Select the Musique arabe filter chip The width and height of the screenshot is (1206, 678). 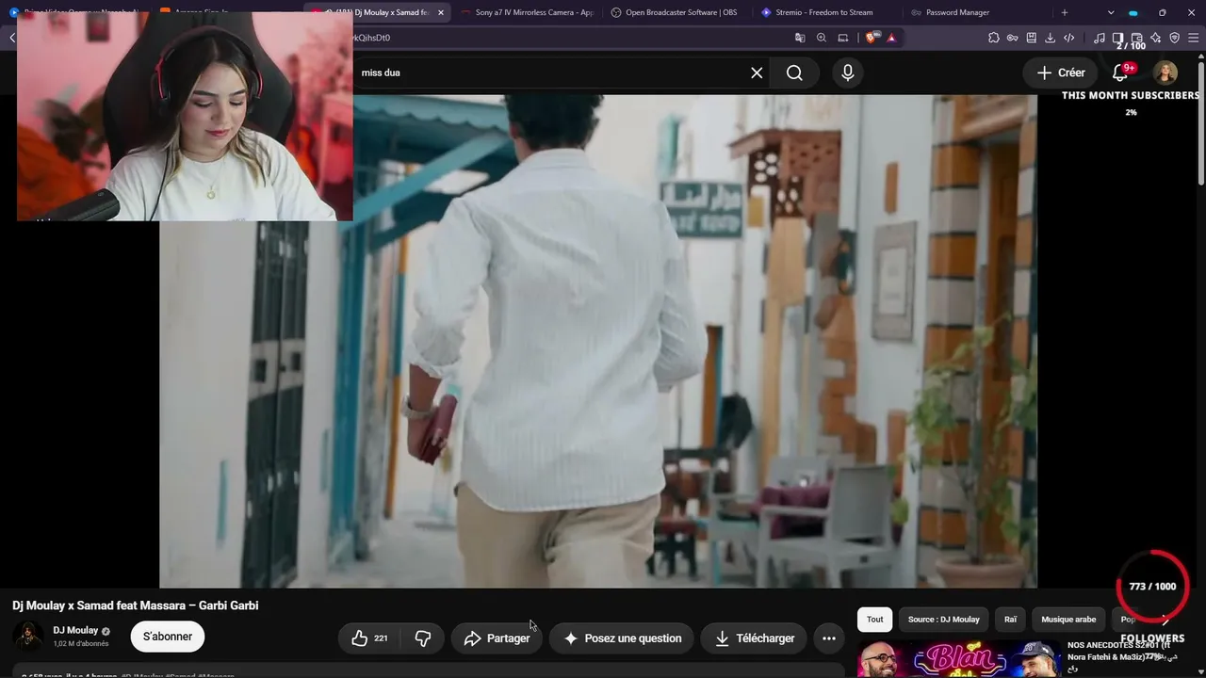point(1068,620)
